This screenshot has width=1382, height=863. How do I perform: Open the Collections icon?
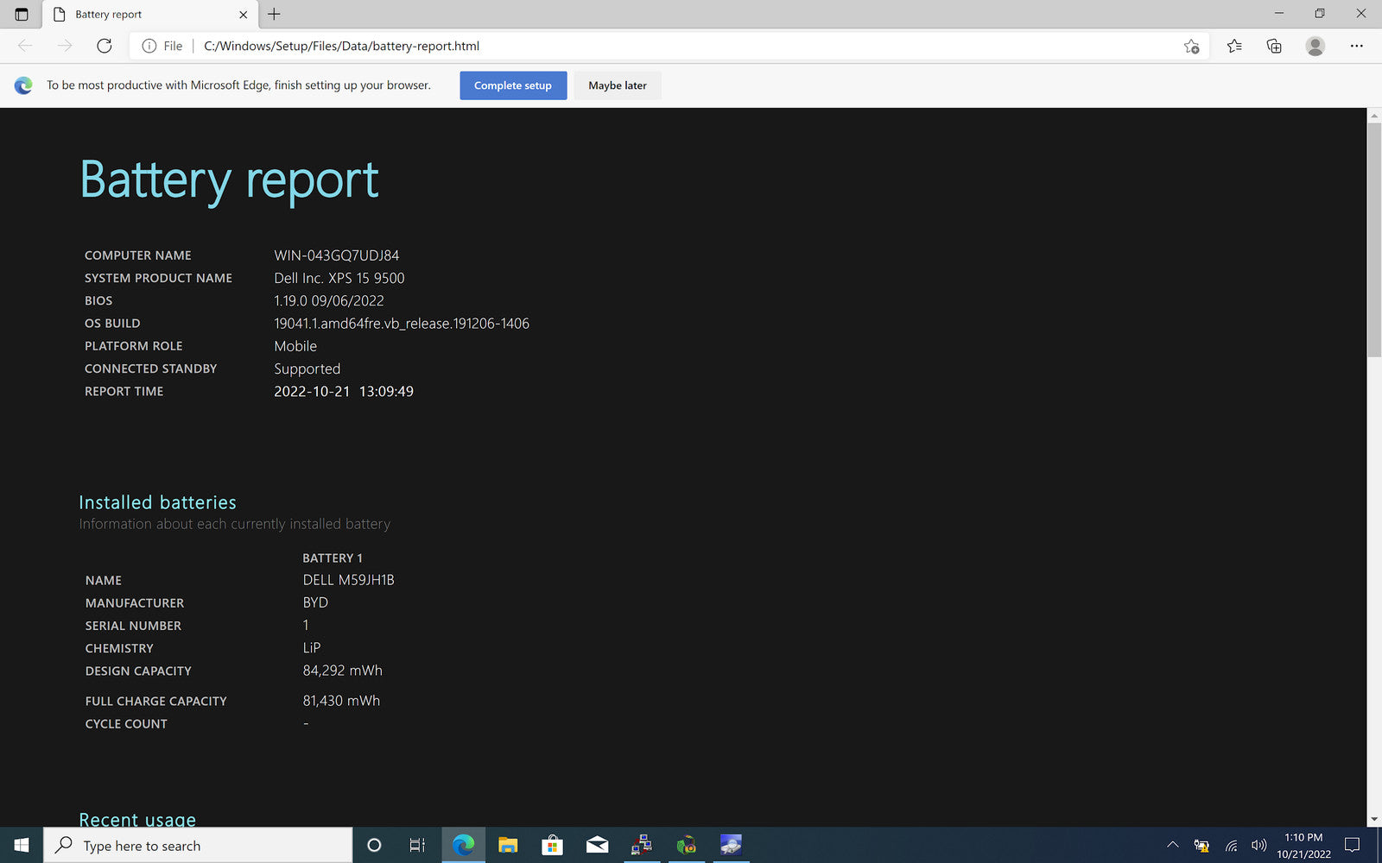click(x=1274, y=46)
